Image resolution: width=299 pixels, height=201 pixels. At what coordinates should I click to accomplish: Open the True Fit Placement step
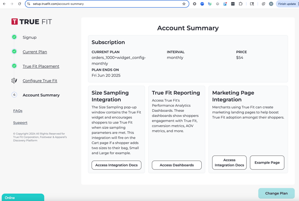pyautogui.click(x=41, y=66)
